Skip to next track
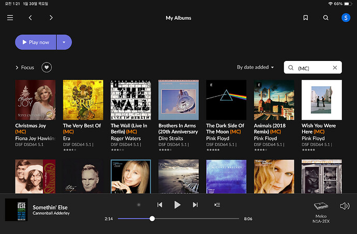 pyautogui.click(x=195, y=205)
